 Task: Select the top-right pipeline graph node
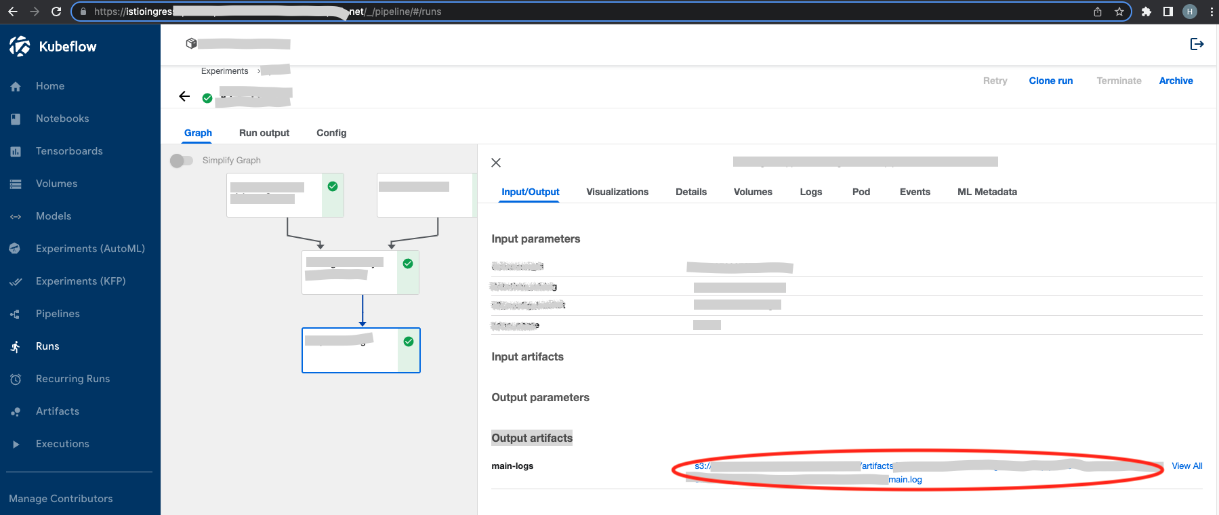[x=427, y=195]
